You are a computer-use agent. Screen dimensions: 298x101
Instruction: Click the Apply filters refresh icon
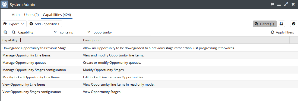pyautogui.click(x=272, y=32)
